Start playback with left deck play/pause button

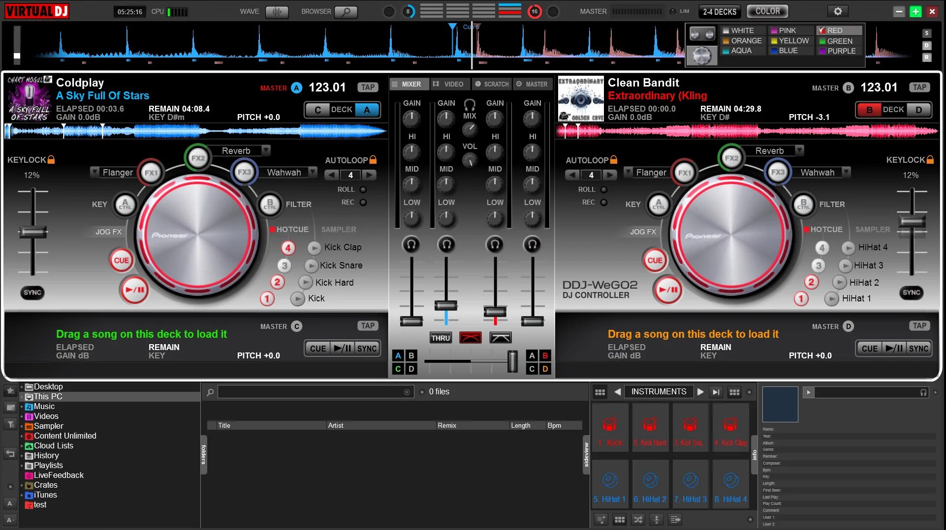tap(134, 290)
